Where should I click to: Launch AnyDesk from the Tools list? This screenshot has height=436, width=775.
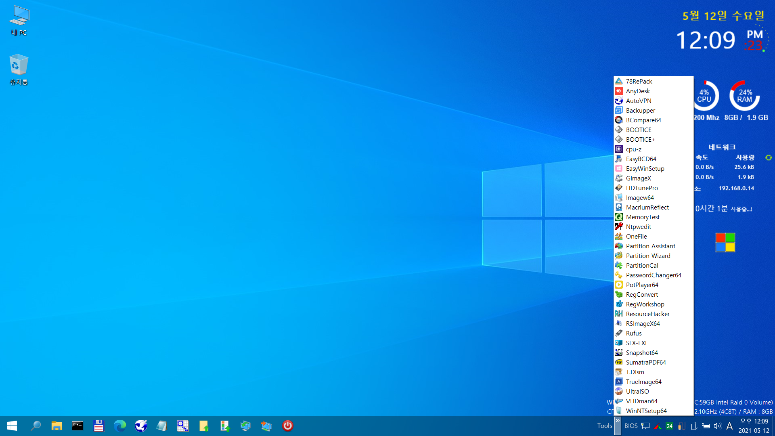pos(654,91)
